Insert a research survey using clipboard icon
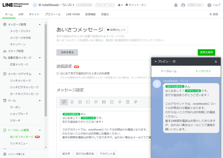Screen dimensions: 223x158 [128, 102]
